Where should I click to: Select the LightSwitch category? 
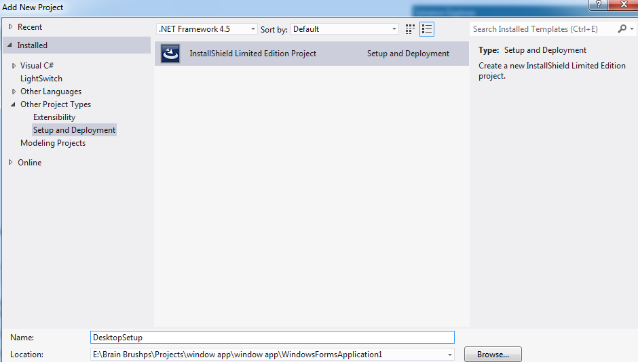coord(41,79)
